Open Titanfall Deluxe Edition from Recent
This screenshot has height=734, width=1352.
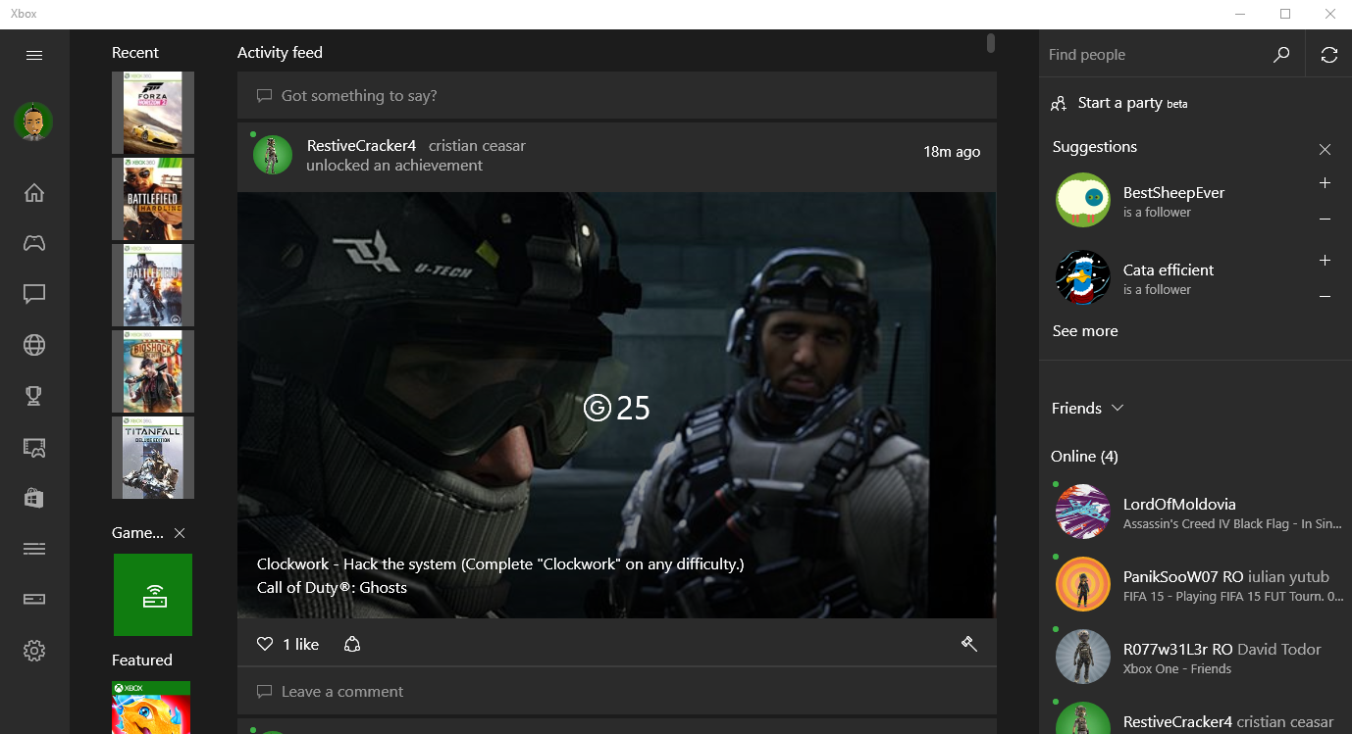point(153,458)
